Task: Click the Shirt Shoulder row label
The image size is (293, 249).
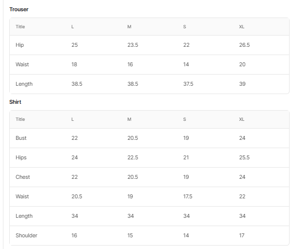Action: point(26,235)
